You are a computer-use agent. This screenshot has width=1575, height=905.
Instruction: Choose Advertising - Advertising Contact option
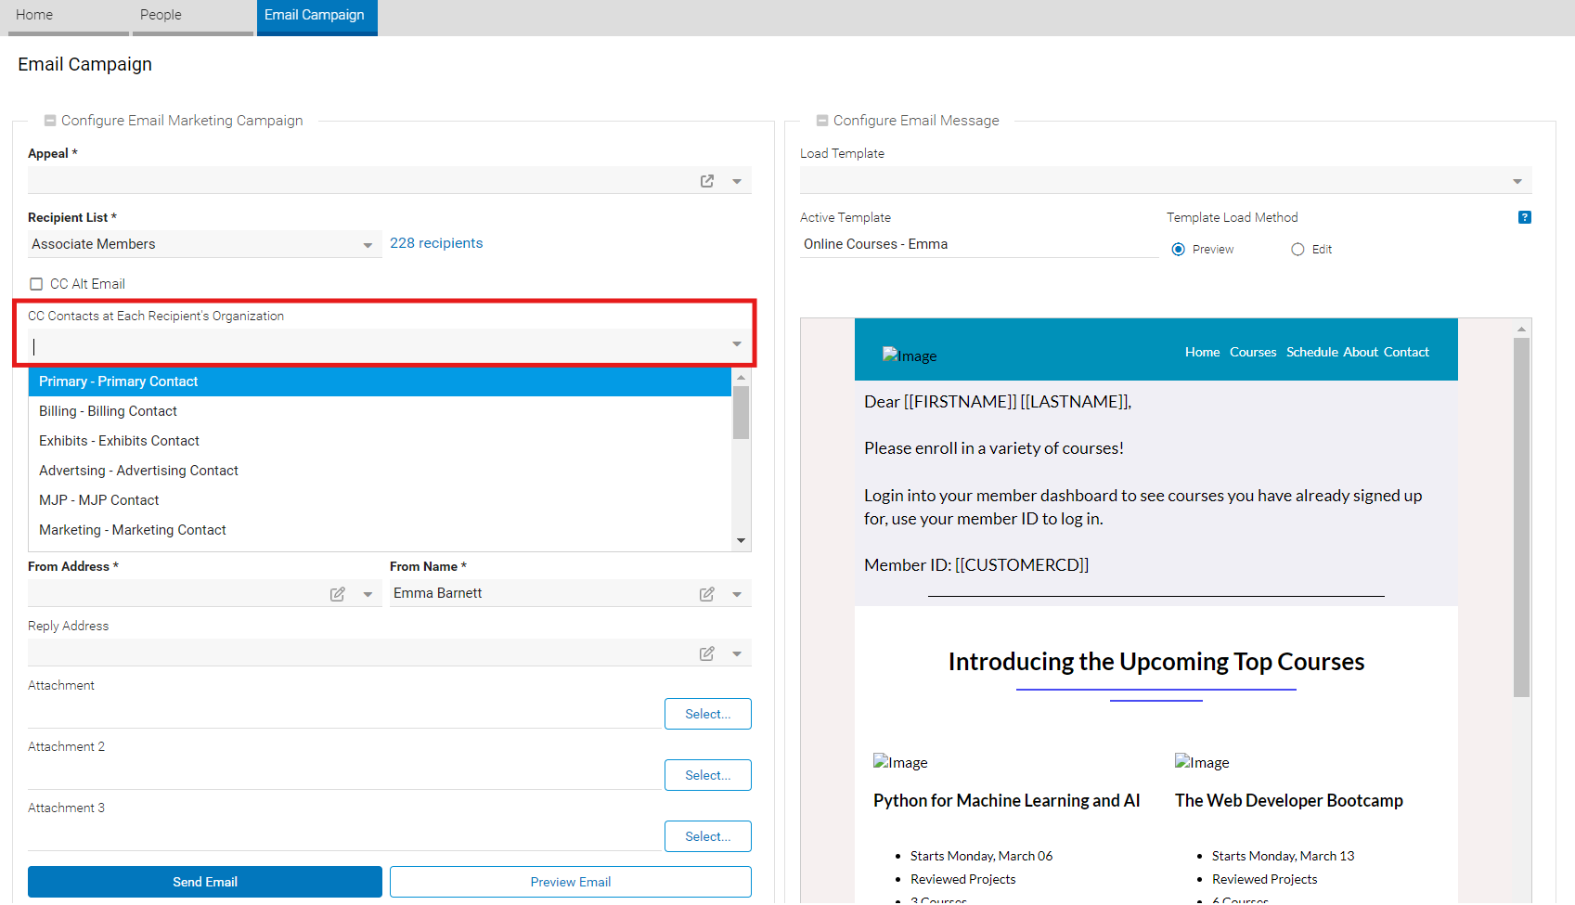point(380,471)
